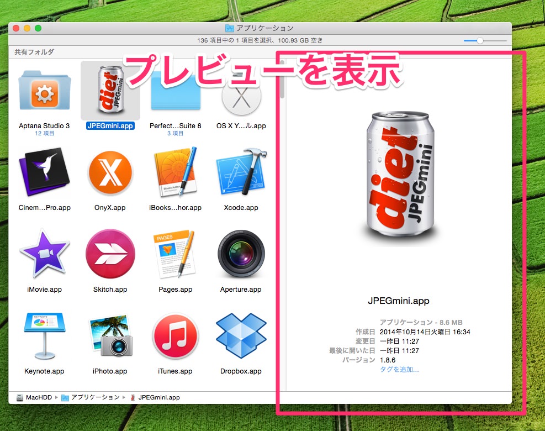
Task: Select the Dropbox.app box icon
Action: (x=241, y=336)
